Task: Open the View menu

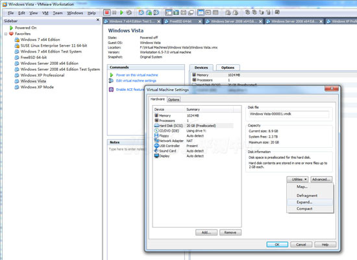Action: pyautogui.click(x=34, y=13)
